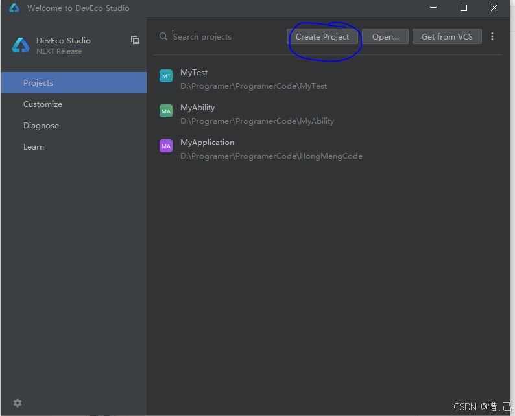Click the title bar DevEco app icon

pos(14,8)
